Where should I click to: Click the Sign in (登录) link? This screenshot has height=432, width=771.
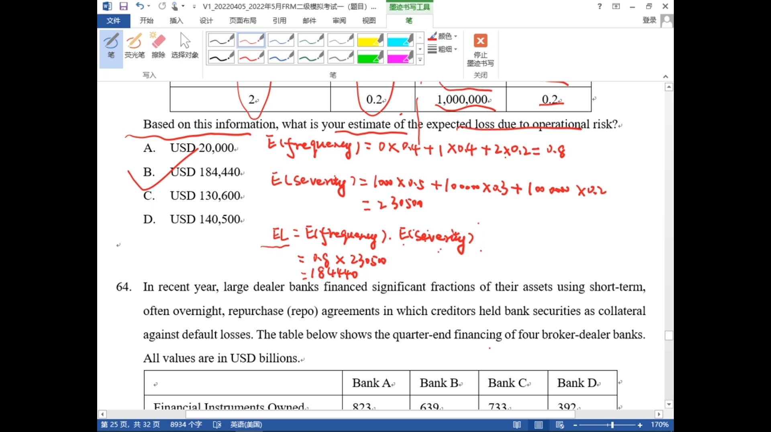click(649, 20)
